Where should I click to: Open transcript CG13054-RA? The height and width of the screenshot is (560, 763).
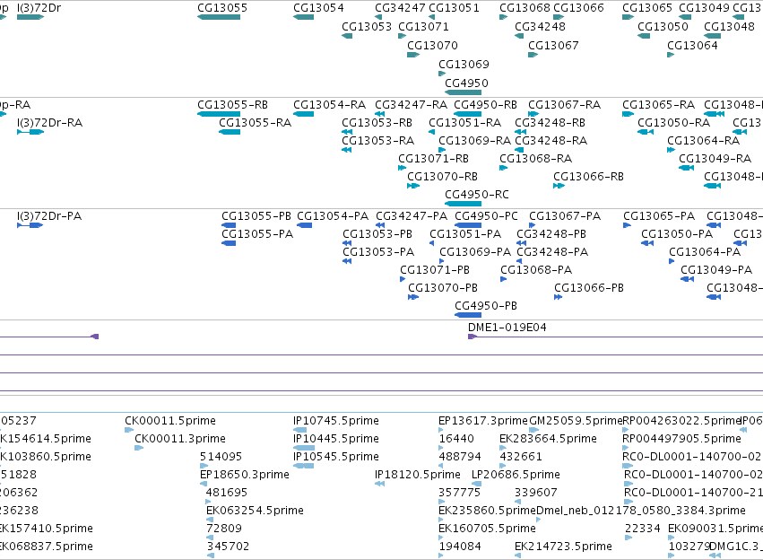tap(329, 105)
